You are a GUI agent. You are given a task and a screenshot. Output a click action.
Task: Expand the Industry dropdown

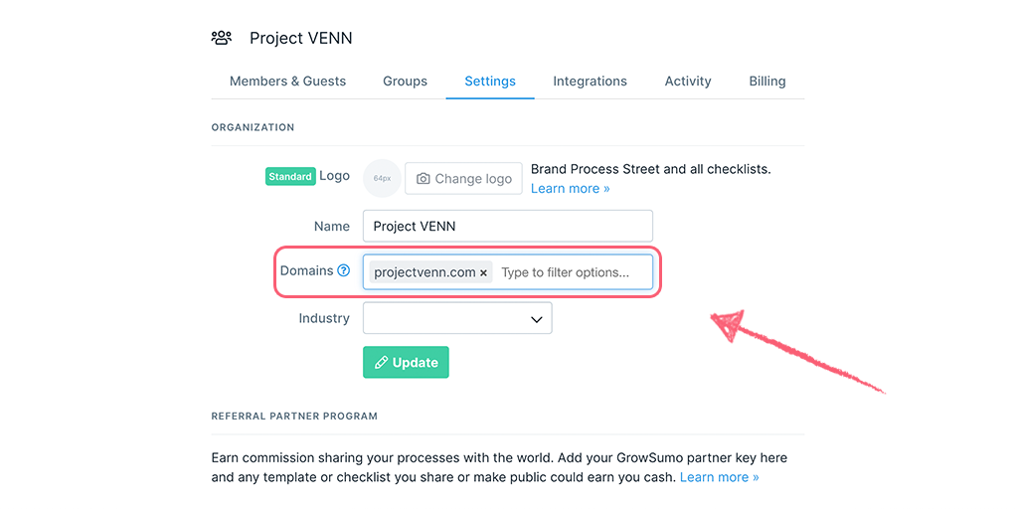point(457,318)
